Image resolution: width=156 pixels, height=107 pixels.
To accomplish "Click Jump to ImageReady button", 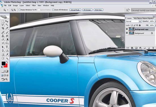I will [5, 79].
